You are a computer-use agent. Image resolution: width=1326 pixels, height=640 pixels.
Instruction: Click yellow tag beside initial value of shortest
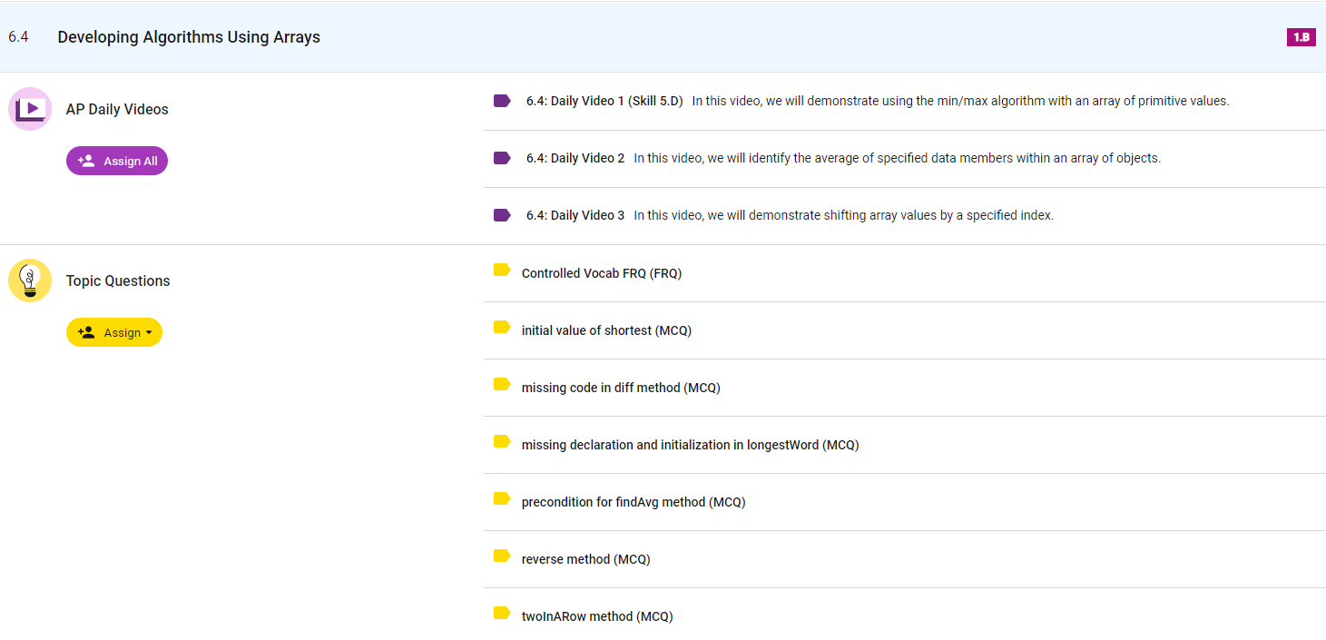[x=502, y=327]
